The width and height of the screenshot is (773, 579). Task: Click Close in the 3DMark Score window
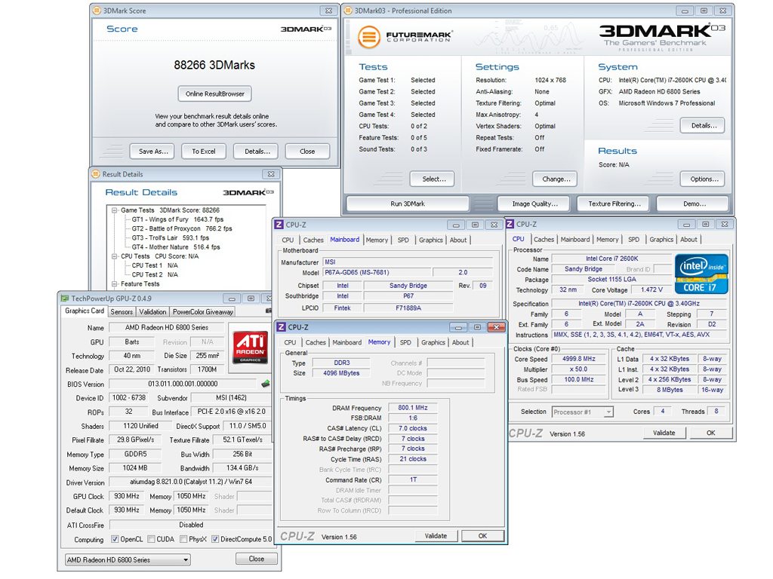(x=307, y=151)
